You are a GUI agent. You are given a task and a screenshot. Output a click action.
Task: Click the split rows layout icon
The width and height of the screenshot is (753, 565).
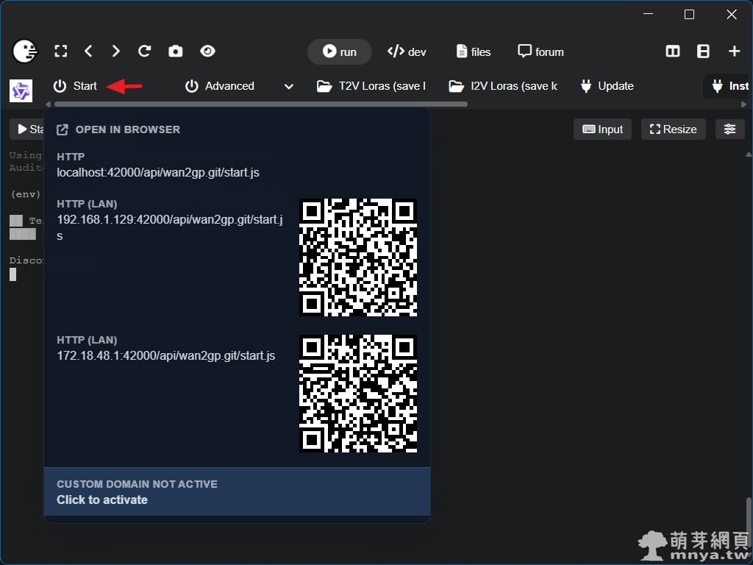703,51
